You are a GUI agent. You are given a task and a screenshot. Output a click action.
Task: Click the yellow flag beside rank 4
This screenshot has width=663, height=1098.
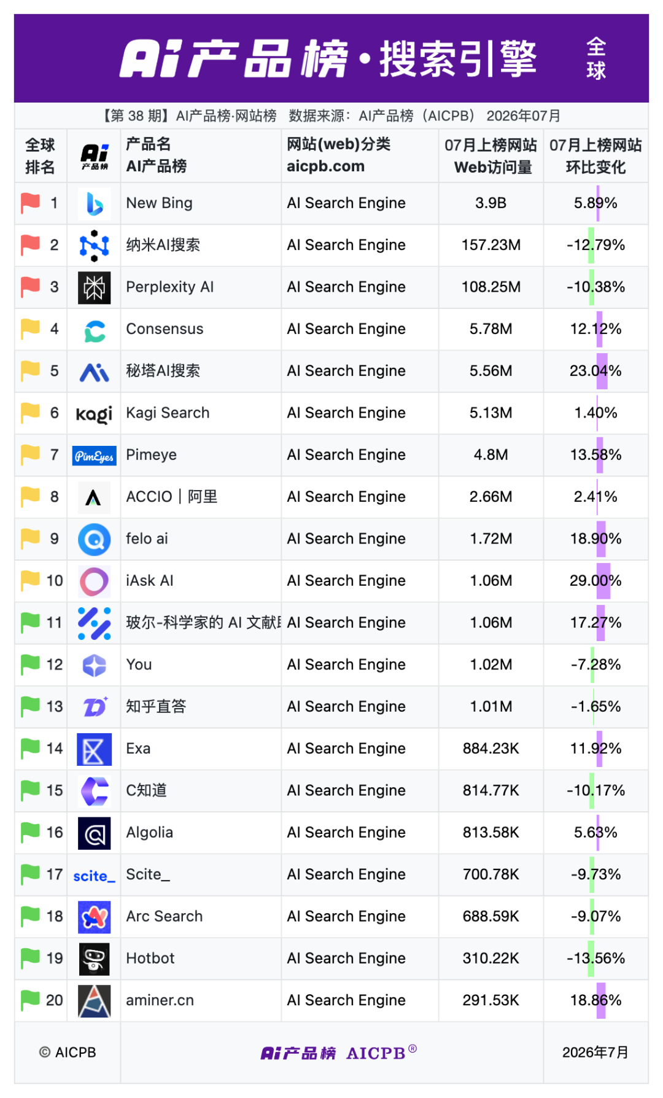31,329
